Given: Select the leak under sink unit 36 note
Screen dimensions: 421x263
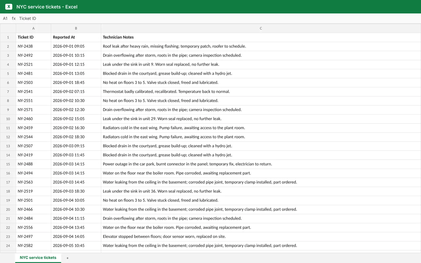Looking at the screenshot, I should 261,191.
